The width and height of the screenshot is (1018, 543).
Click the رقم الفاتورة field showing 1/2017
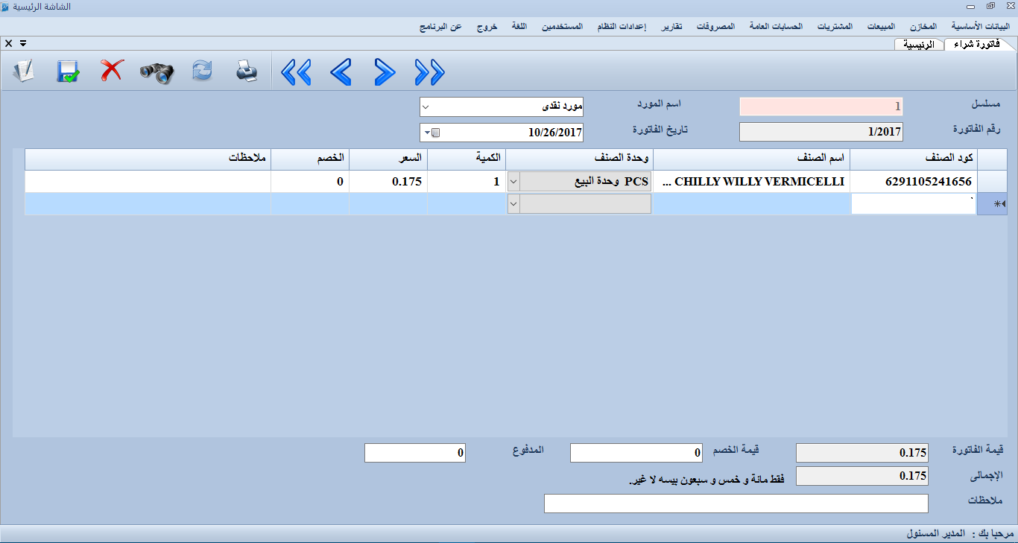tap(821, 133)
